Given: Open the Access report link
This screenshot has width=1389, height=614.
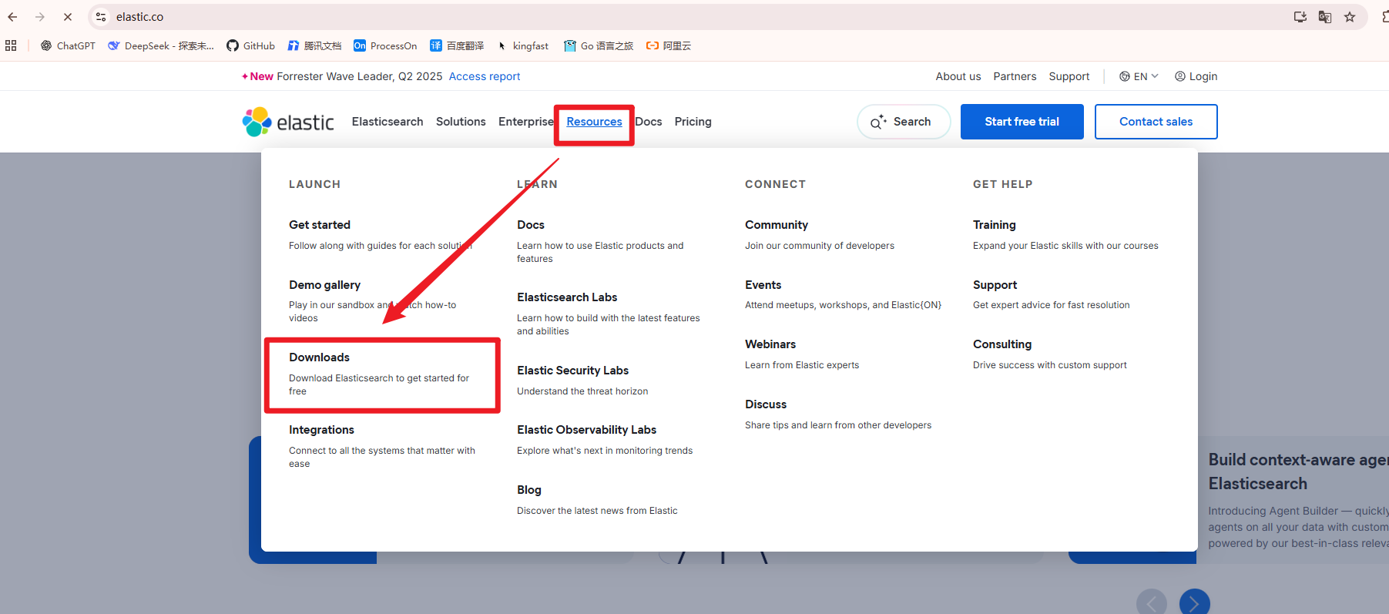Looking at the screenshot, I should point(485,76).
